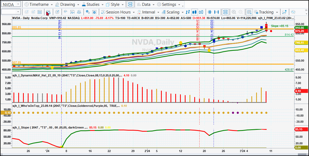Click the stacked panels icon in the top toolbar
Screen dimensions: 309x156
tap(130, 4)
